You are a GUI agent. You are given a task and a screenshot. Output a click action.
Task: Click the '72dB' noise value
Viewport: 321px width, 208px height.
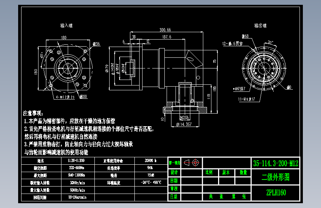(151, 175)
